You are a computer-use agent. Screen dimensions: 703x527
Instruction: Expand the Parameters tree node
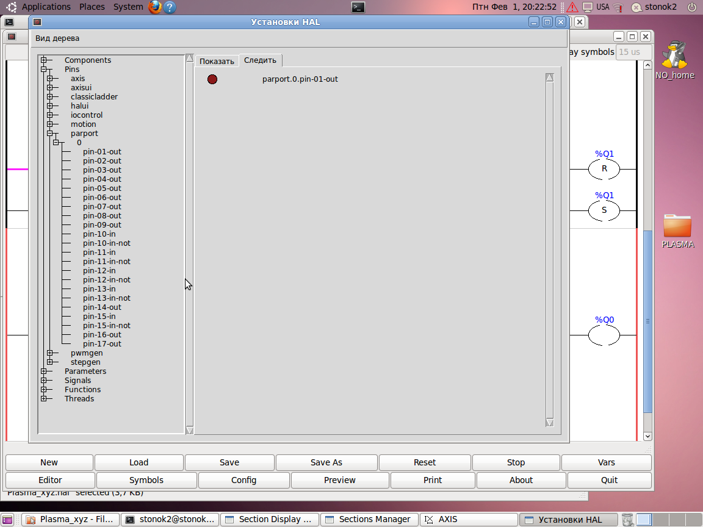[44, 371]
